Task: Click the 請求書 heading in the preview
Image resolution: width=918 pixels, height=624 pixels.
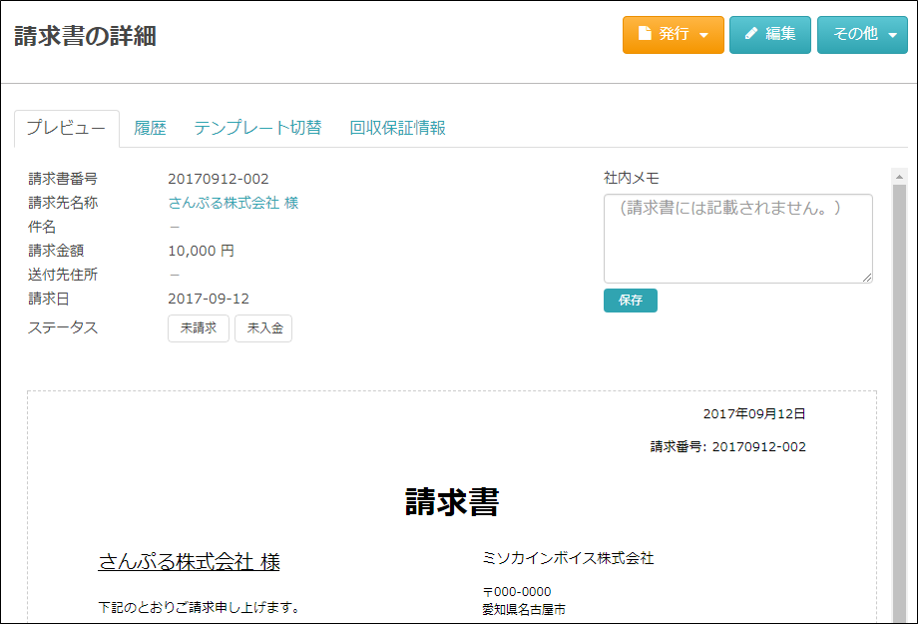Action: click(x=452, y=502)
